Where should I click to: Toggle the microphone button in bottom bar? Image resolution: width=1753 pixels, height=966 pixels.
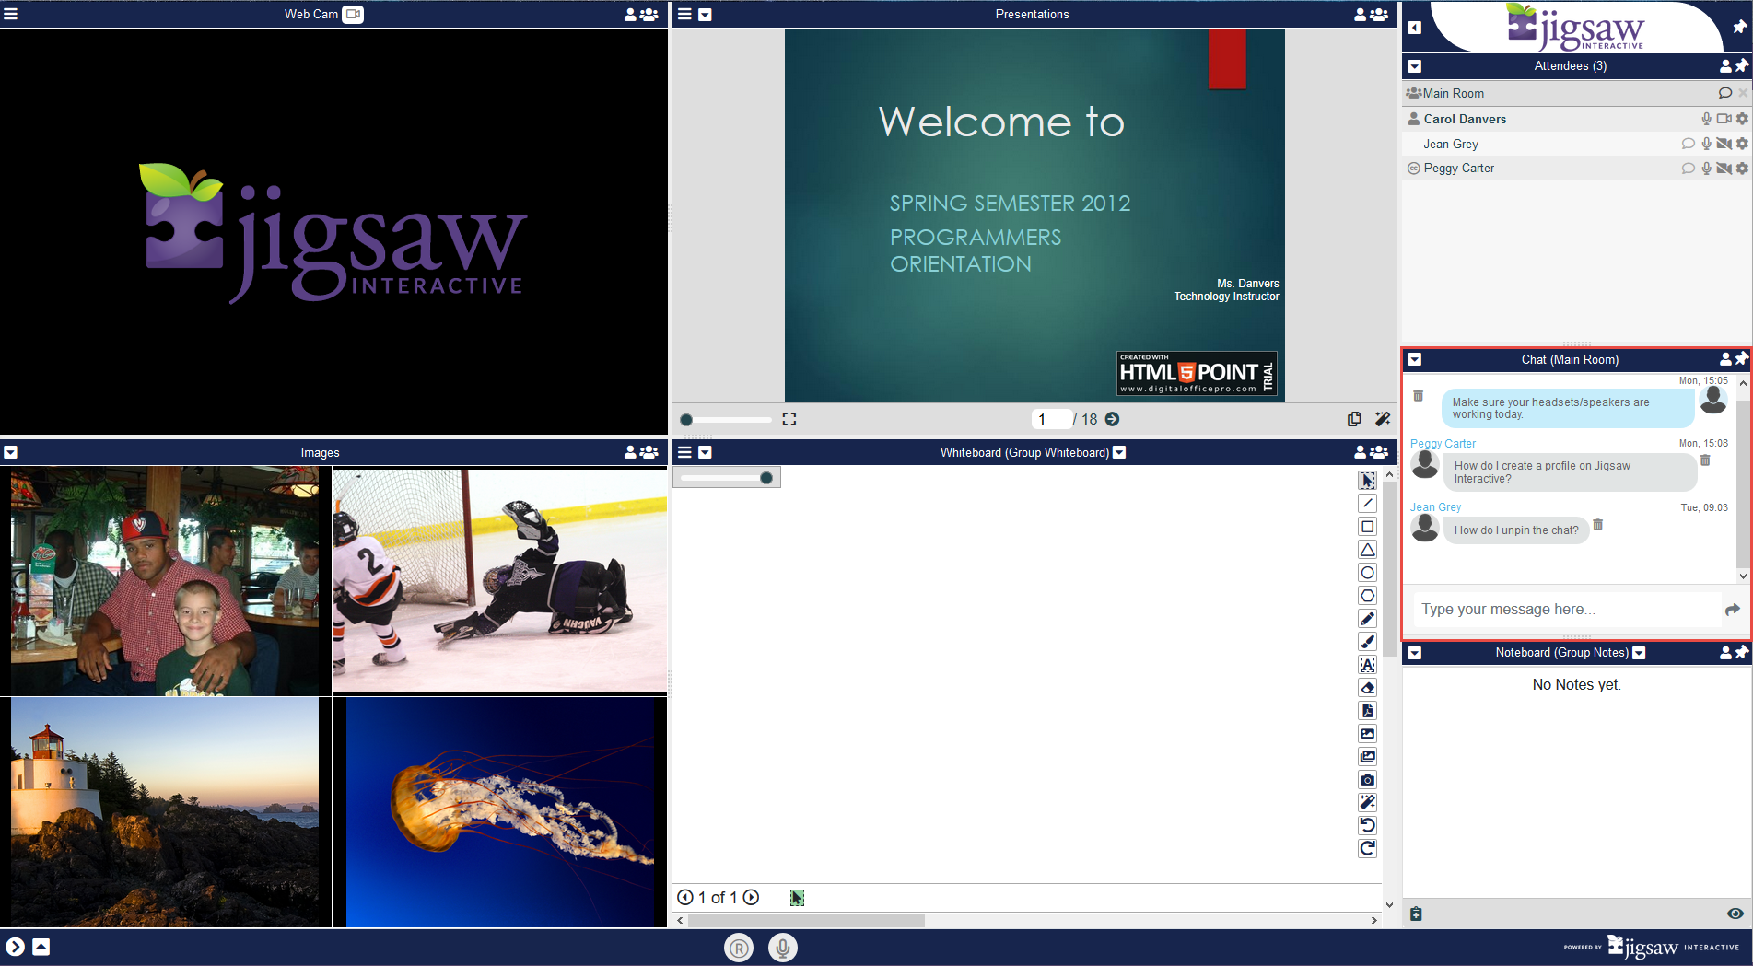(782, 947)
